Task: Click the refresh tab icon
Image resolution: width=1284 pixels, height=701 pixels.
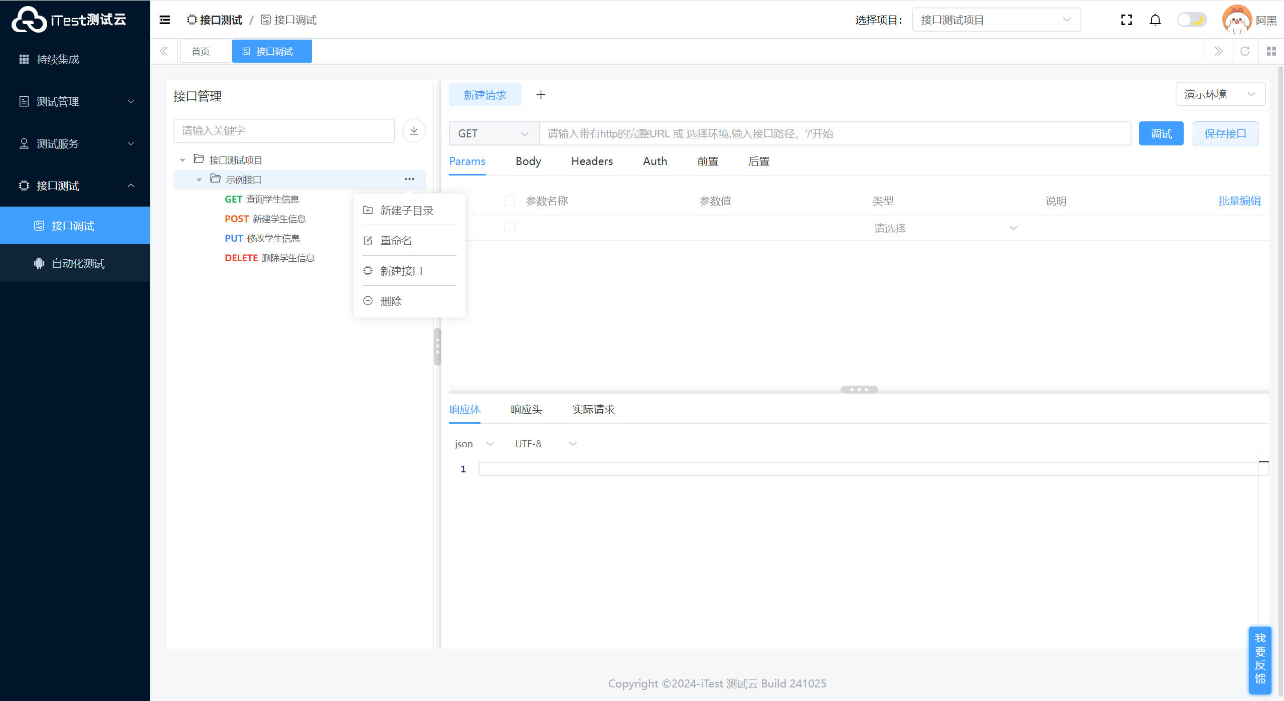Action: pos(1245,51)
